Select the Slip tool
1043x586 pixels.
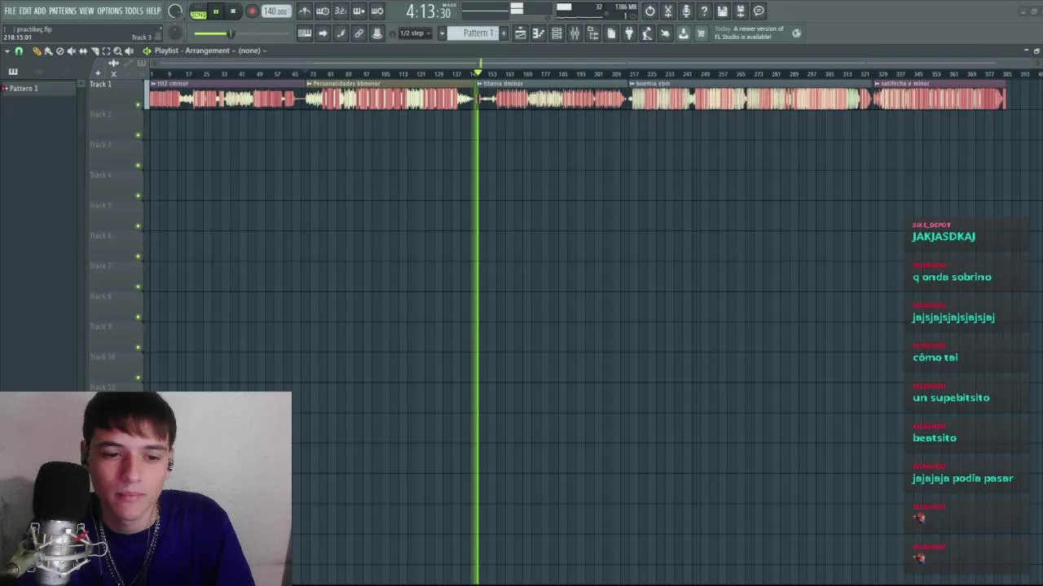click(83, 51)
